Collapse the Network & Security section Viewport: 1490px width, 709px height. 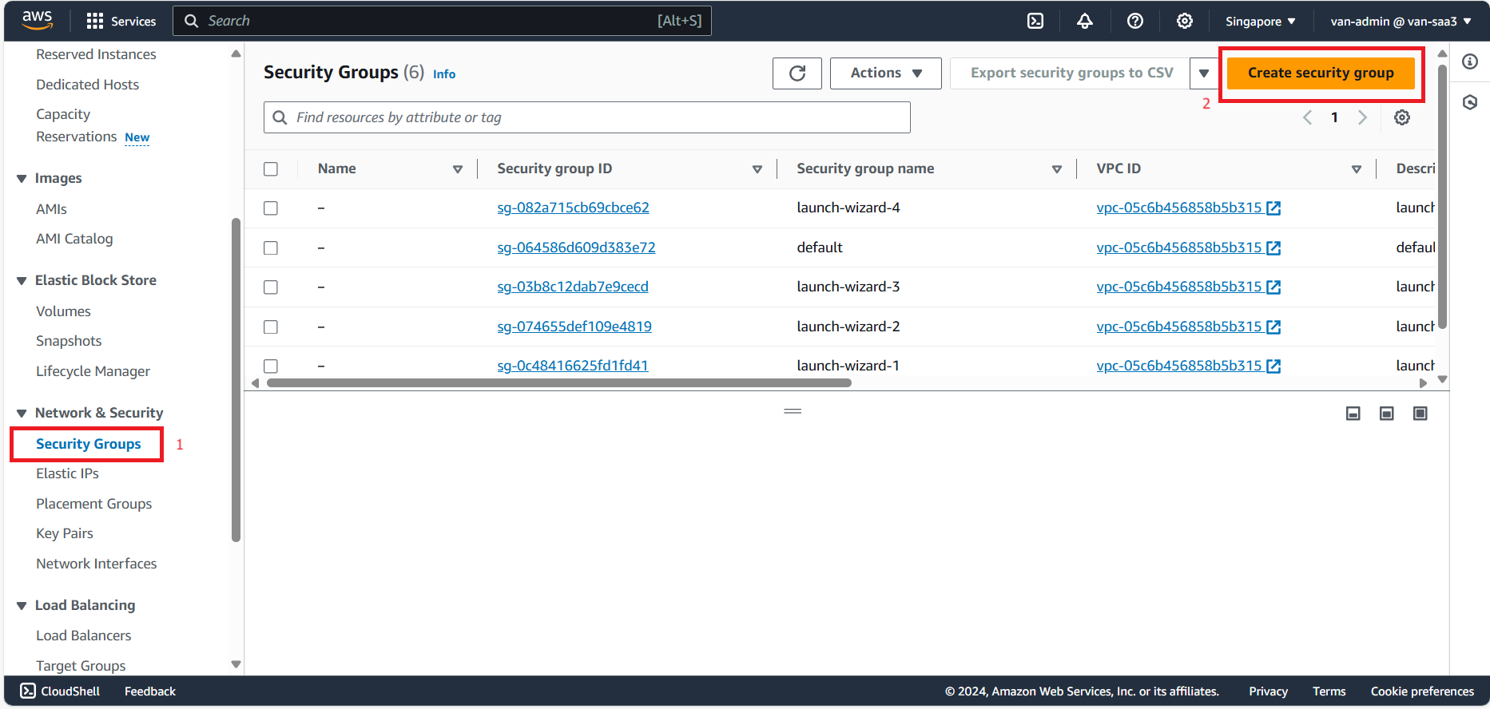(x=22, y=414)
